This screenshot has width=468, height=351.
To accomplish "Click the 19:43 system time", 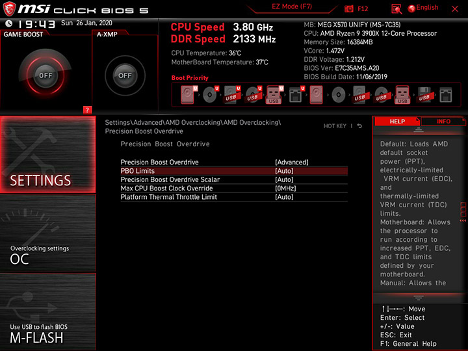I will pyautogui.click(x=36, y=24).
